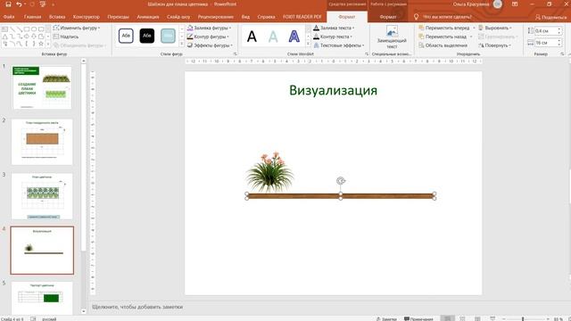Click the zoom slider in the status bar
The width and height of the screenshot is (571, 321).
pyautogui.click(x=523, y=319)
